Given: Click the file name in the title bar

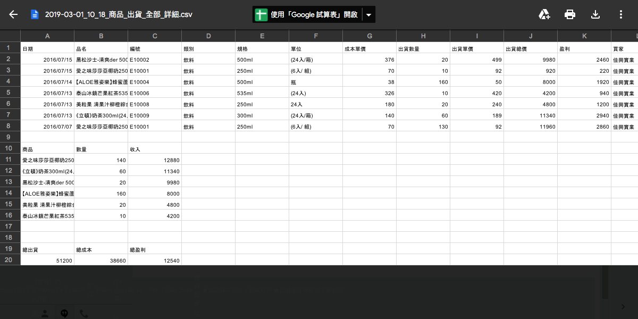Looking at the screenshot, I should click(118, 14).
